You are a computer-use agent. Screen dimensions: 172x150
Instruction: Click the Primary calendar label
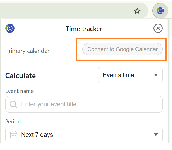(28, 51)
